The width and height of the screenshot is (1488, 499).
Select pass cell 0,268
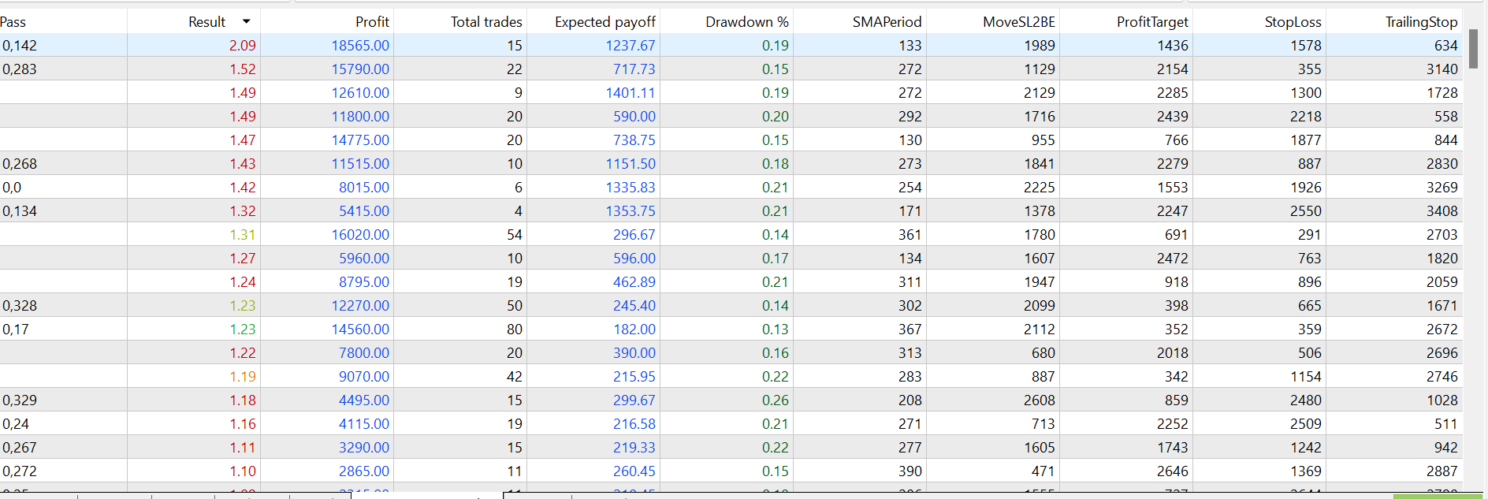(20, 164)
